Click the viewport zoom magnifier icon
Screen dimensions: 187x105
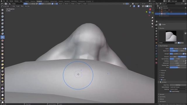tap(152, 17)
